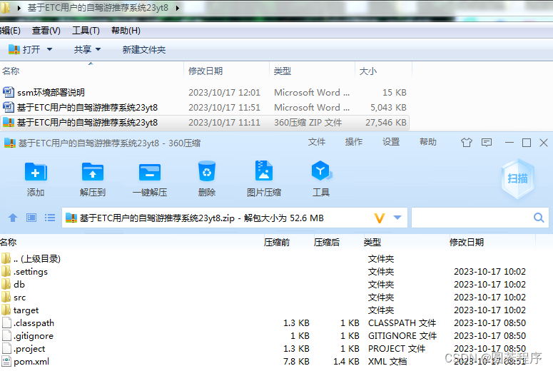Open the 文件 menu in 360压缩

pos(317,142)
